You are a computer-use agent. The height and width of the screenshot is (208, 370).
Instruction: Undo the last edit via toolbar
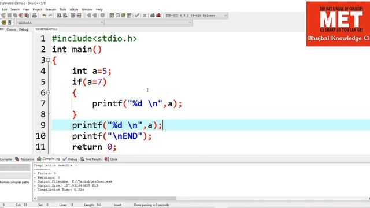click(x=44, y=16)
